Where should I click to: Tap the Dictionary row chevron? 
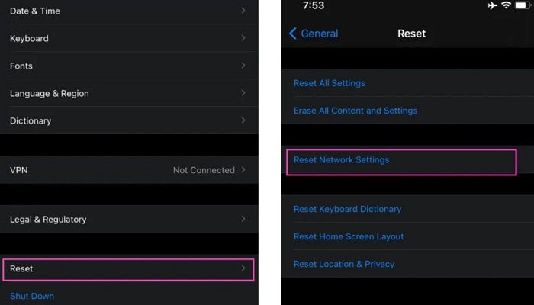point(243,120)
